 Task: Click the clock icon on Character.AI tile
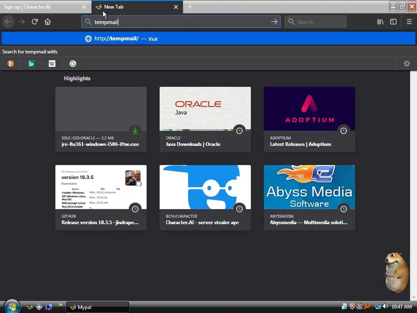click(x=239, y=209)
